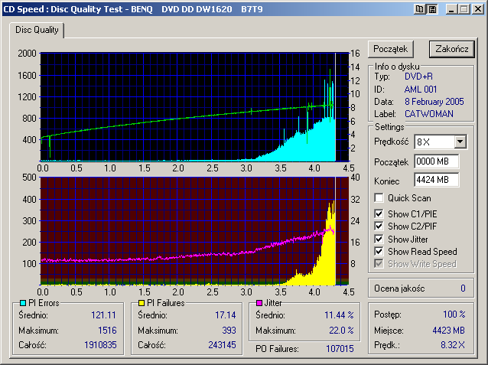This screenshot has width=488, height=365.
Task: Click the Ocena jakość score value 0
Action: click(463, 288)
